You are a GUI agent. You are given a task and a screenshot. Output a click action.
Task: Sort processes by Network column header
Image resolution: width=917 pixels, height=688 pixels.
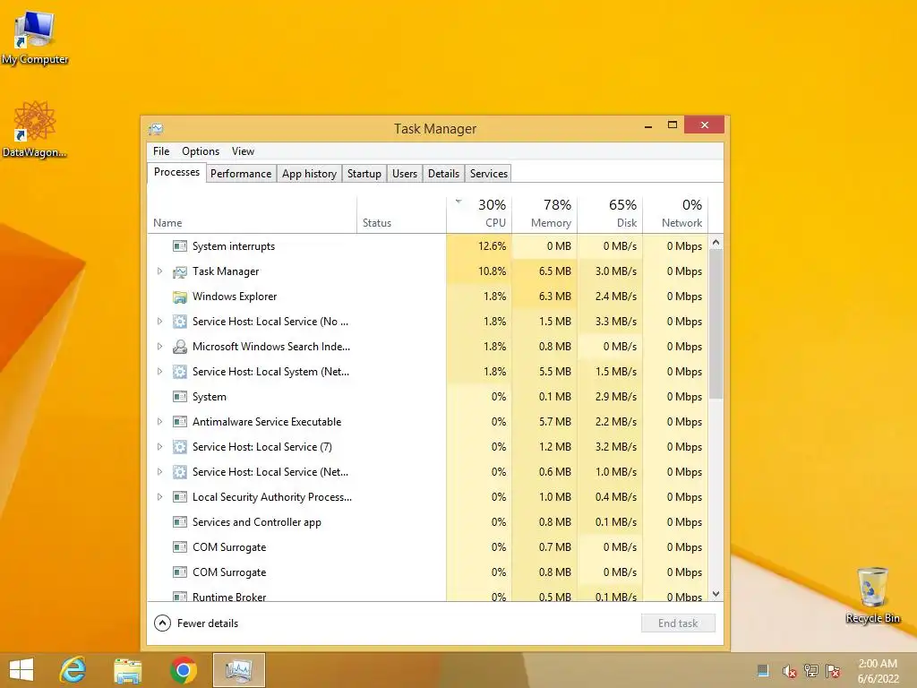[675, 213]
